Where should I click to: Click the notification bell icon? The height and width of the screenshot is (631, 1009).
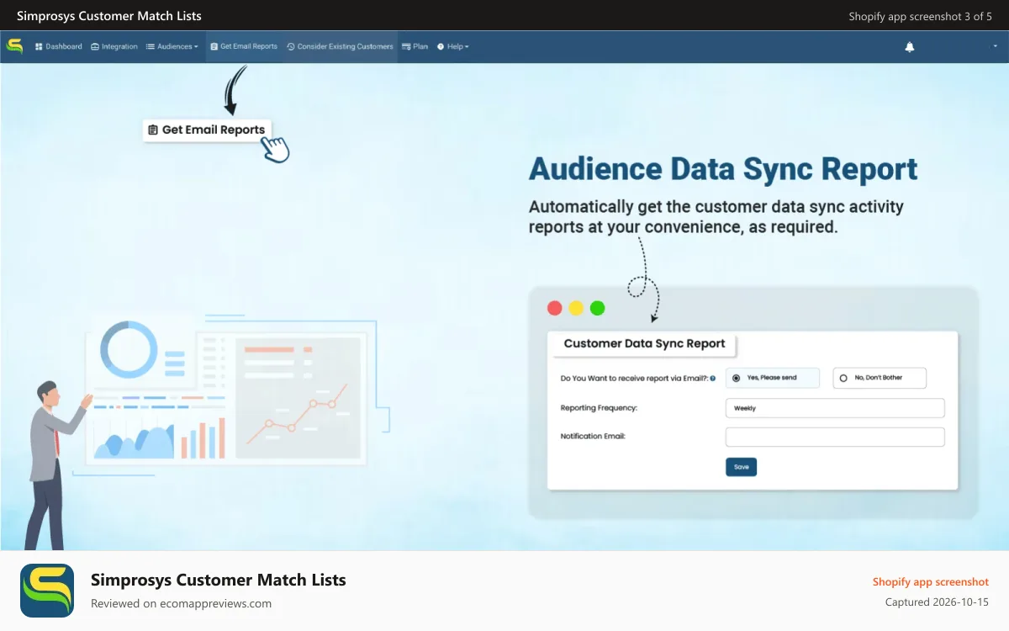click(909, 47)
